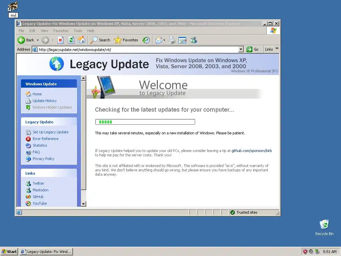Open the address bar dropdown arrow

pos(241,49)
